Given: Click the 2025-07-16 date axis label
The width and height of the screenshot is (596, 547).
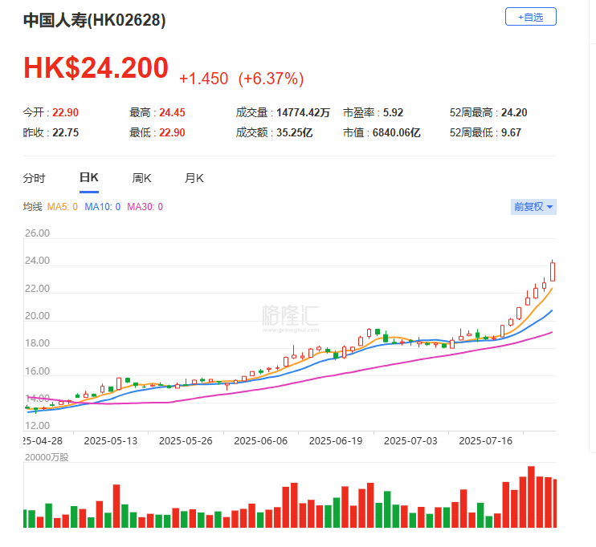Looking at the screenshot, I should [x=486, y=441].
